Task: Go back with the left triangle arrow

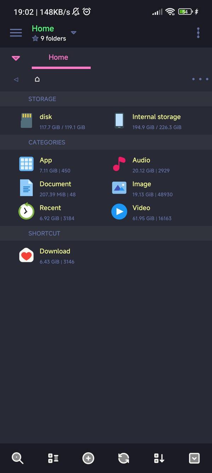Action: [x=16, y=79]
